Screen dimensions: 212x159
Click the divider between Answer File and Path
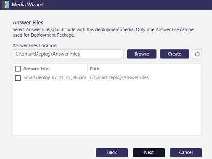pyautogui.click(x=87, y=69)
